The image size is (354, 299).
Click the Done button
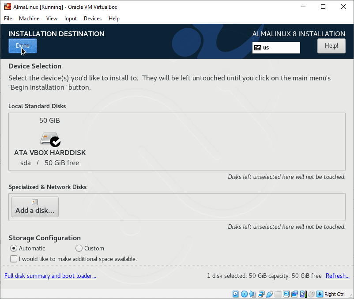tap(23, 46)
